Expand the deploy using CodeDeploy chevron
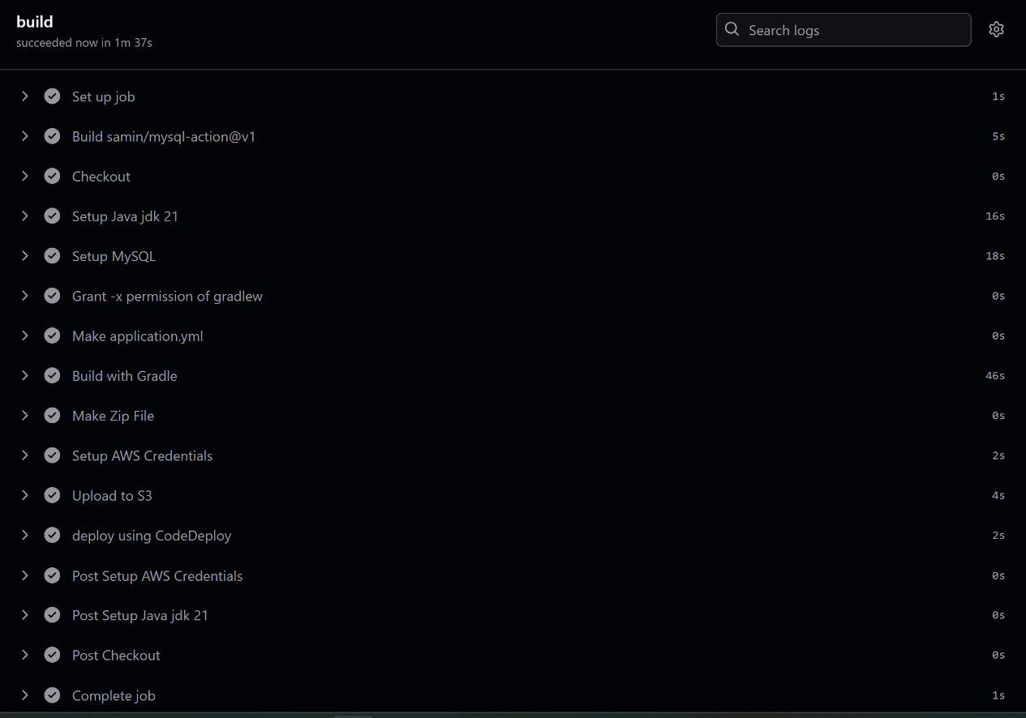This screenshot has height=718, width=1026. tap(25, 535)
